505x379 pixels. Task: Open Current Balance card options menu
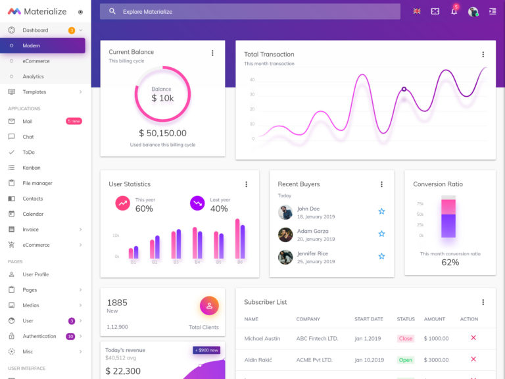[x=212, y=53]
